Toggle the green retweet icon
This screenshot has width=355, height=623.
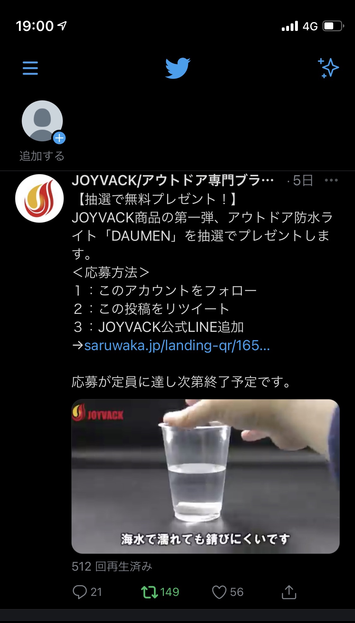click(x=150, y=592)
